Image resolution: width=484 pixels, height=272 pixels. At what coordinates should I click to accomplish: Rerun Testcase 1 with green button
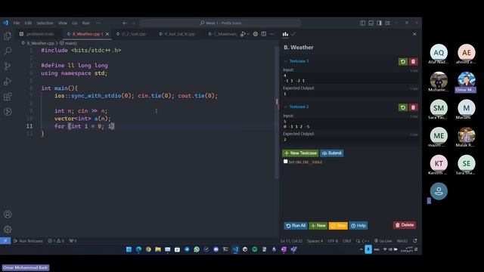click(403, 62)
